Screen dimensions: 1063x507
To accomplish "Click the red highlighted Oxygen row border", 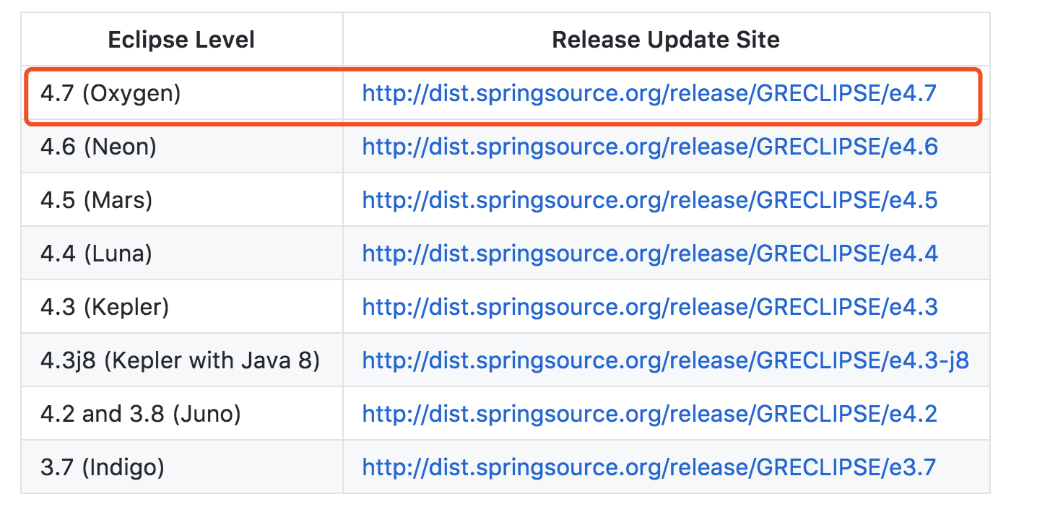I will click(x=503, y=69).
